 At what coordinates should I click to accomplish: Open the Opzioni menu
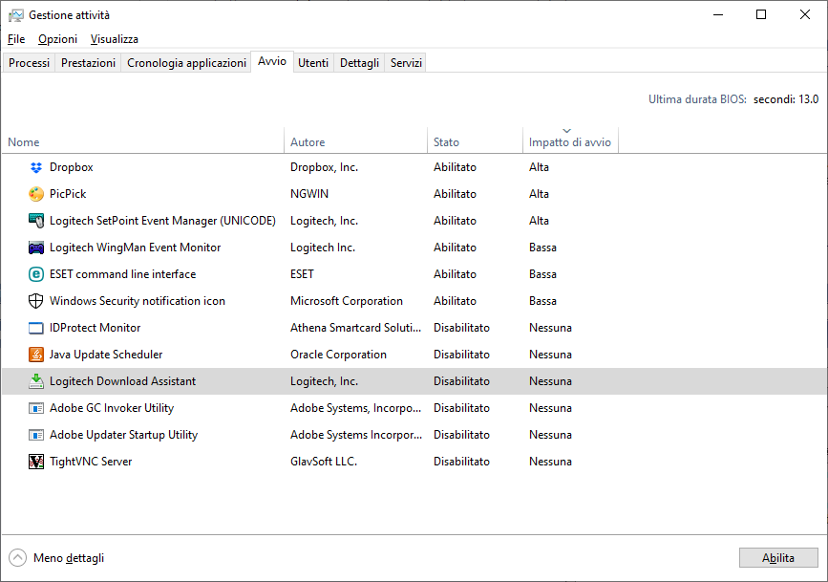[x=57, y=39]
